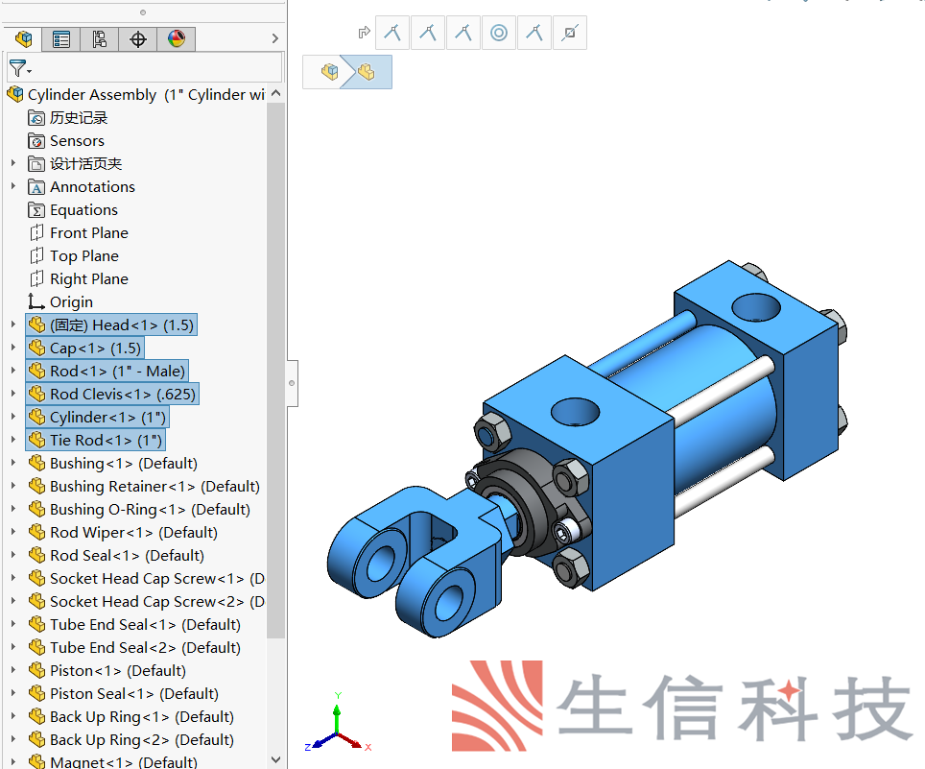Select 'Back Up Ring<2> (Default)' row
The image size is (925, 769).
coord(142,739)
